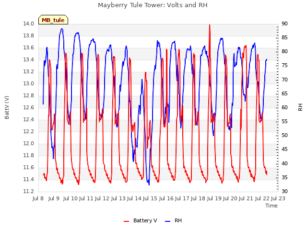This screenshot has width=307, height=230.
Task: Click the 12.0 left axis tick
Action: pos(28,144)
